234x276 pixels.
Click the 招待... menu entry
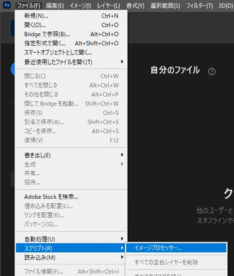71,182
